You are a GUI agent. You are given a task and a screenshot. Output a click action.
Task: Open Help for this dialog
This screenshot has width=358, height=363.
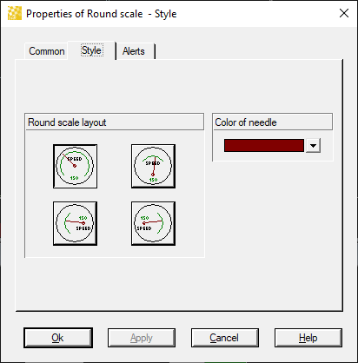[x=308, y=338]
